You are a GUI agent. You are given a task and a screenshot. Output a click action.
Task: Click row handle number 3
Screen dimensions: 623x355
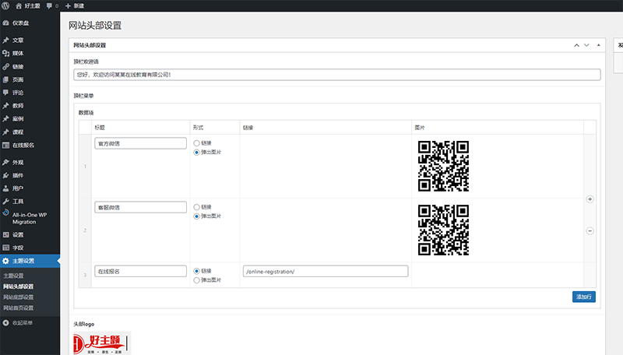pyautogui.click(x=85, y=275)
